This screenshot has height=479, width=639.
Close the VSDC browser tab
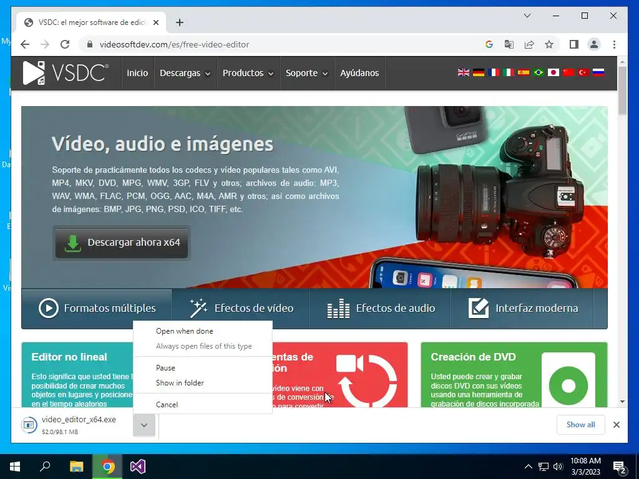(x=155, y=22)
